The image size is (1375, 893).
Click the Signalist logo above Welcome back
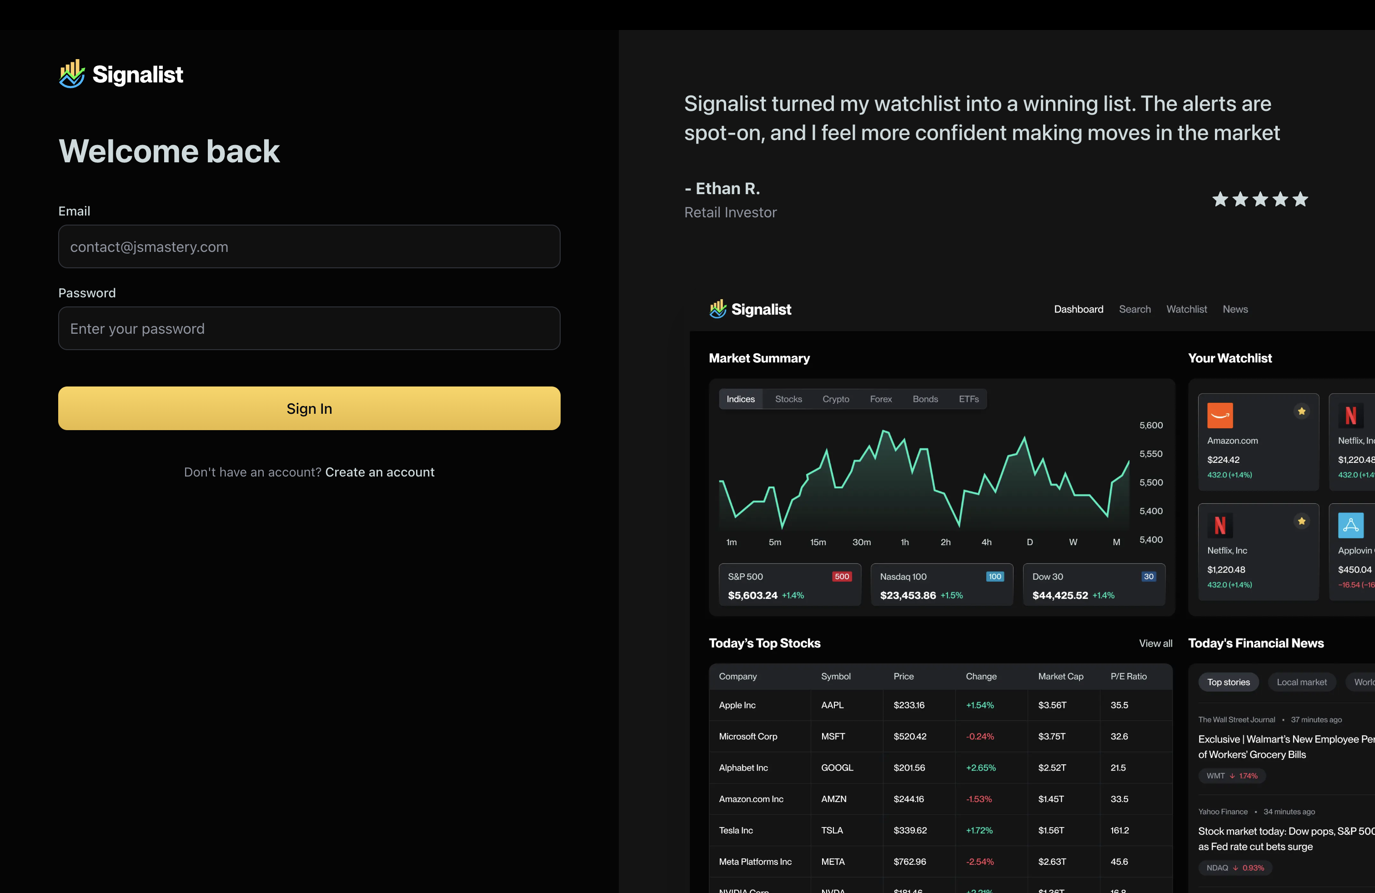[121, 74]
